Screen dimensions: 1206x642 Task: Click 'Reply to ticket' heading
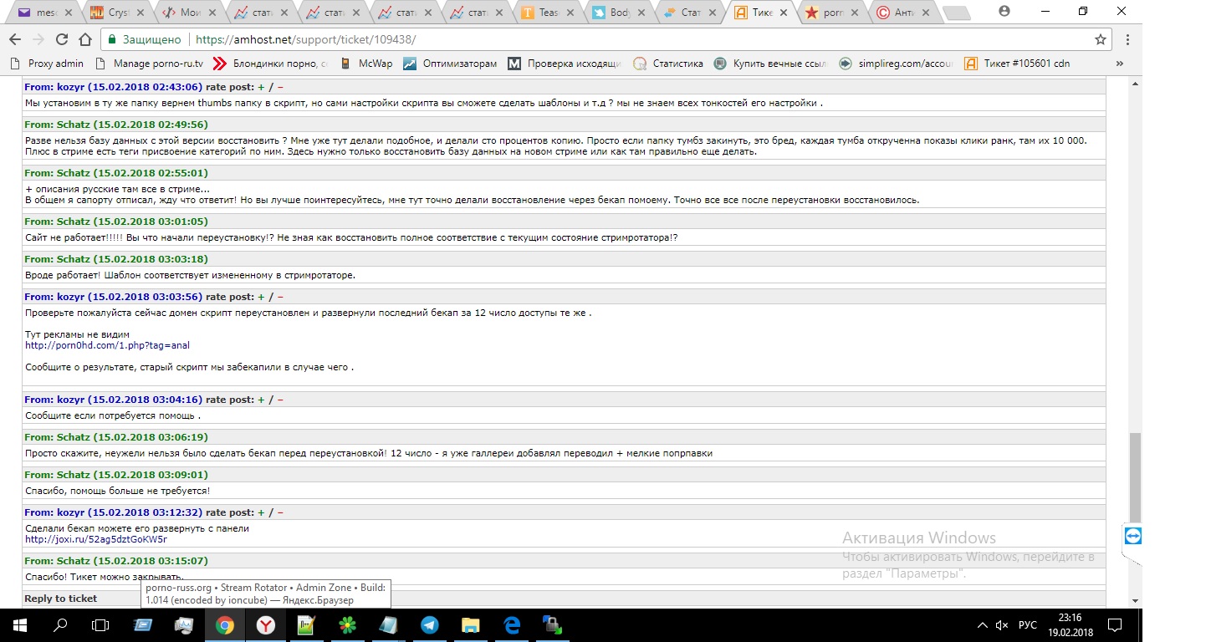tap(61, 599)
